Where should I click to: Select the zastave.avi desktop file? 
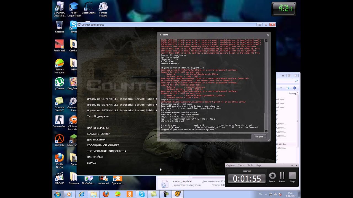[x=103, y=180]
